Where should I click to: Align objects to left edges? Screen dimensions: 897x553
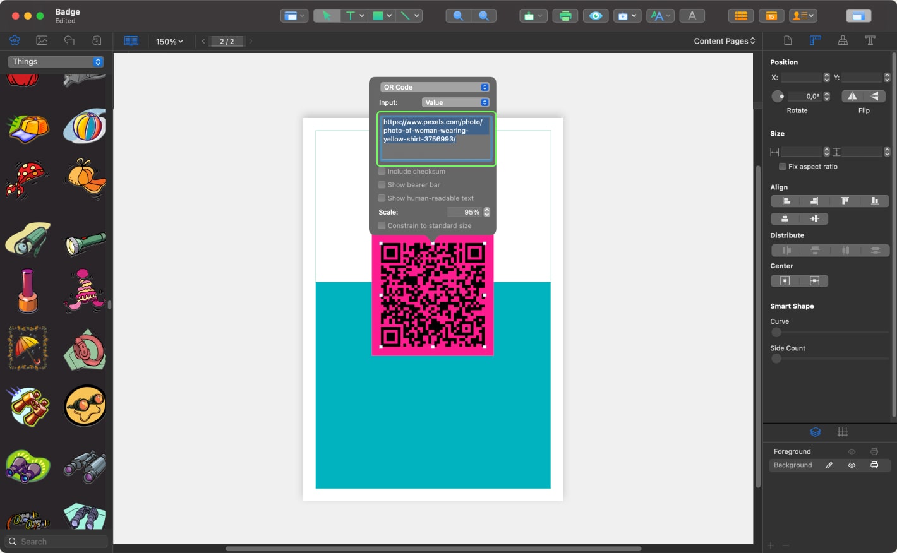[x=786, y=201]
